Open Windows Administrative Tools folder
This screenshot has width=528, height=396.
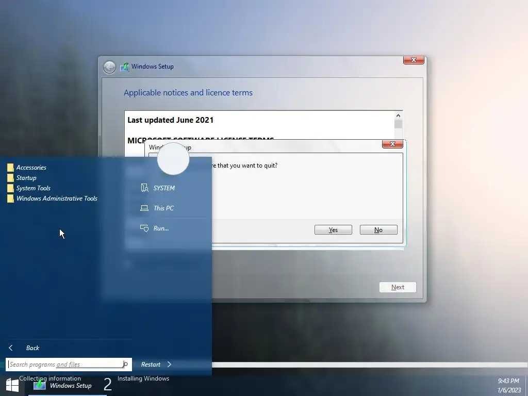pos(57,199)
